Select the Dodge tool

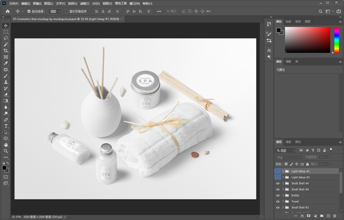click(6, 113)
